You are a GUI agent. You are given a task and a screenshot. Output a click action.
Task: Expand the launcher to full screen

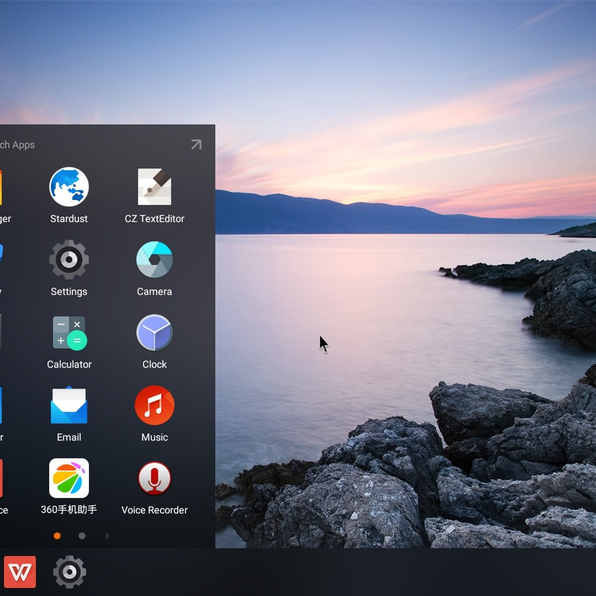click(x=196, y=145)
